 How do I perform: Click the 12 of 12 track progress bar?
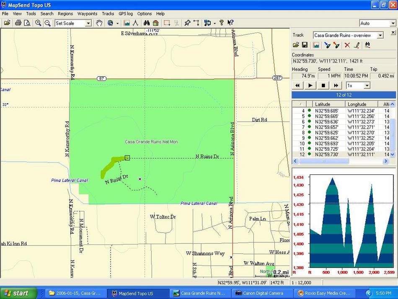click(344, 95)
